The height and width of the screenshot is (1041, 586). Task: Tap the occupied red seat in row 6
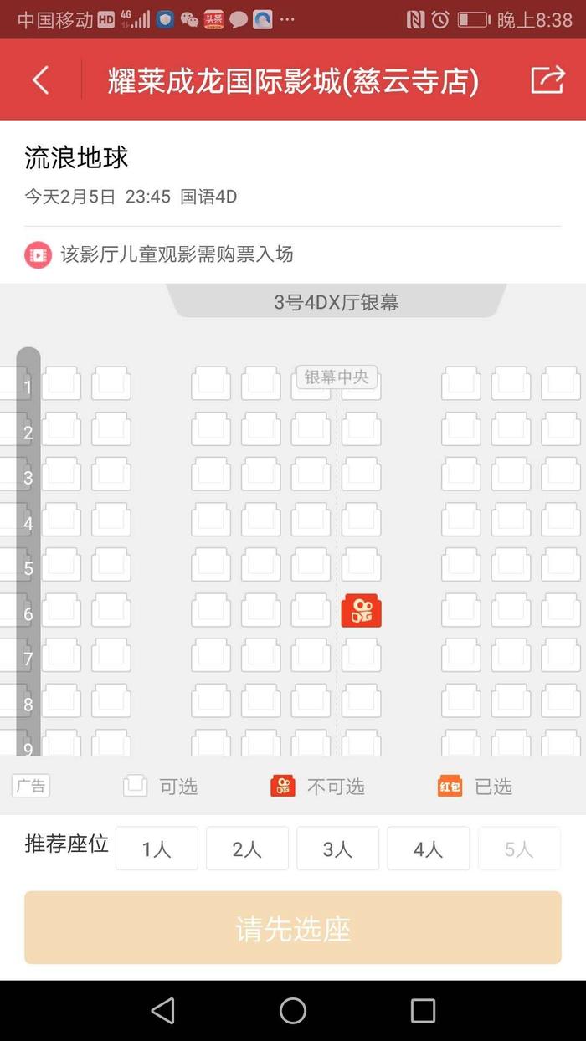361,611
